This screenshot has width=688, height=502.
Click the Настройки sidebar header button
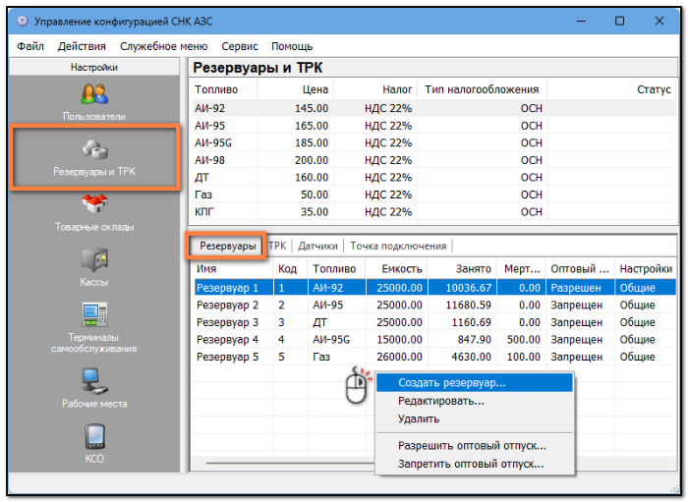click(94, 67)
